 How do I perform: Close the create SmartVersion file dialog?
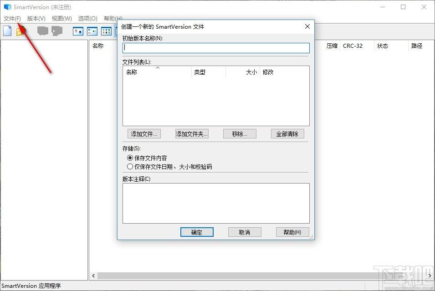tap(307, 26)
